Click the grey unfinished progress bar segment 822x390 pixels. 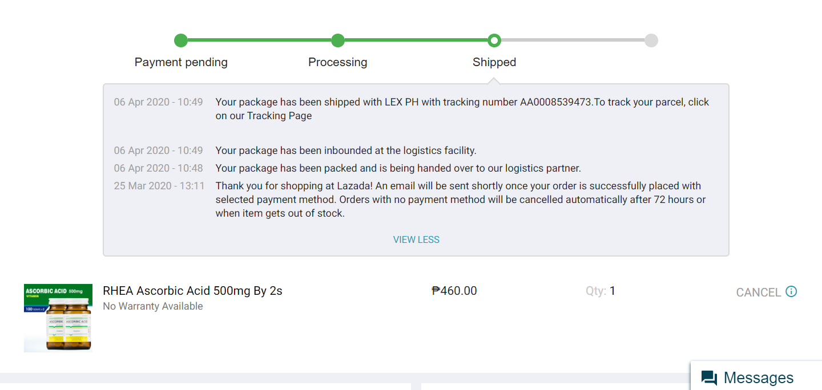[573, 40]
